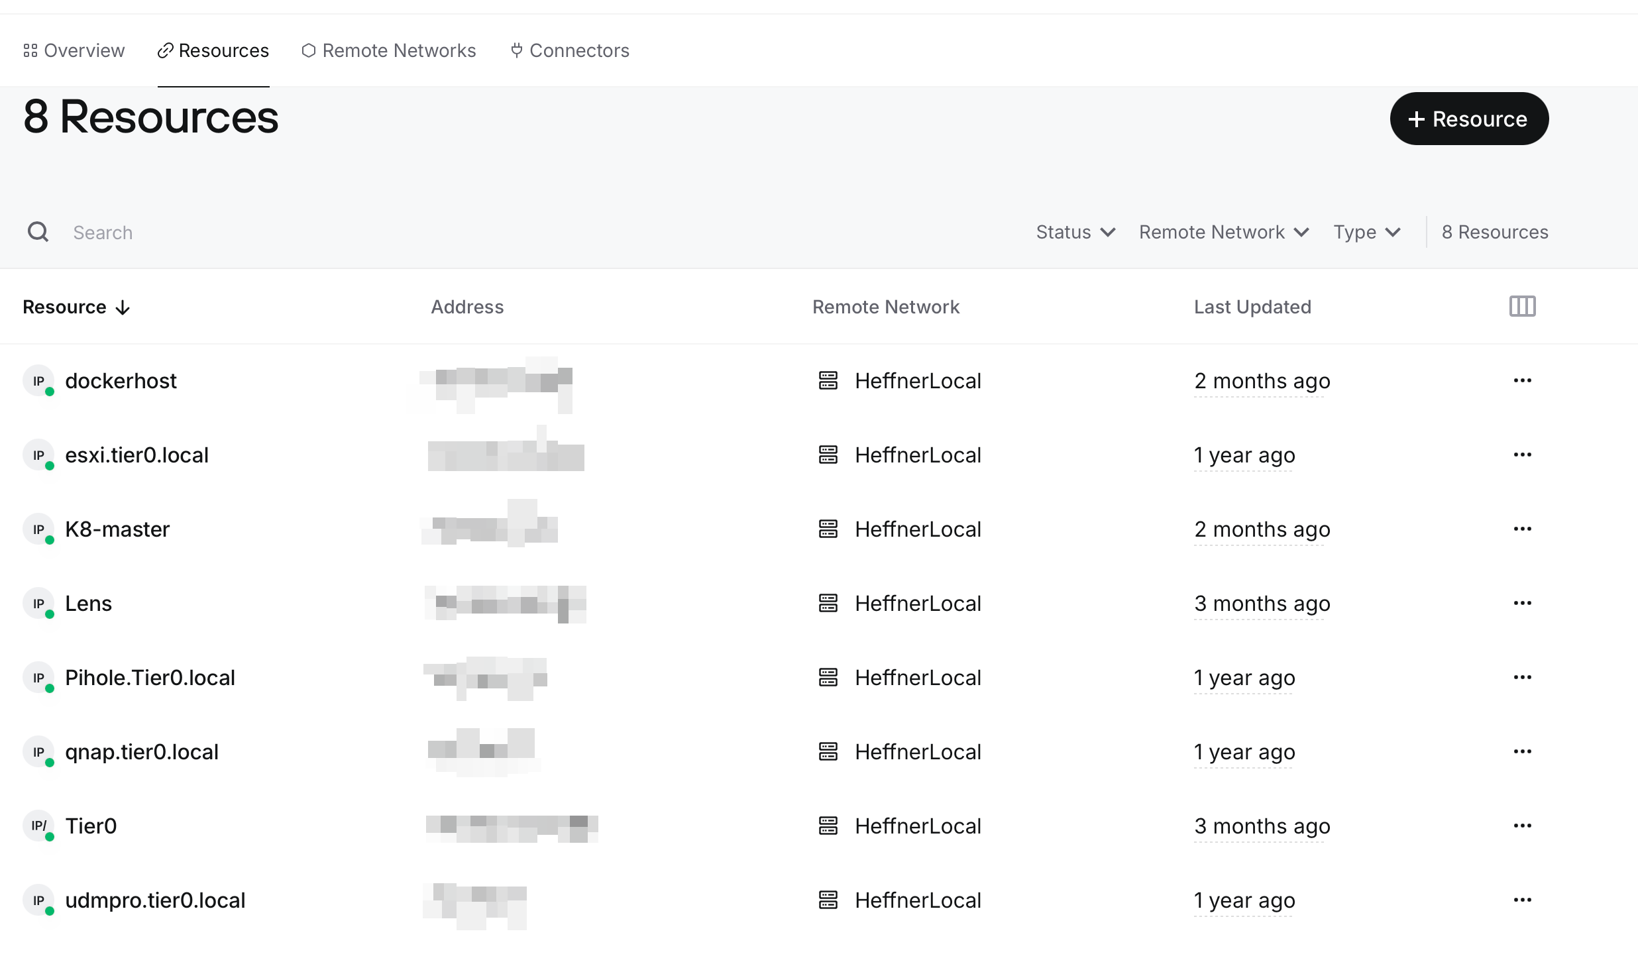Expand the Type filter dropdown
The image size is (1638, 970).
(1367, 232)
